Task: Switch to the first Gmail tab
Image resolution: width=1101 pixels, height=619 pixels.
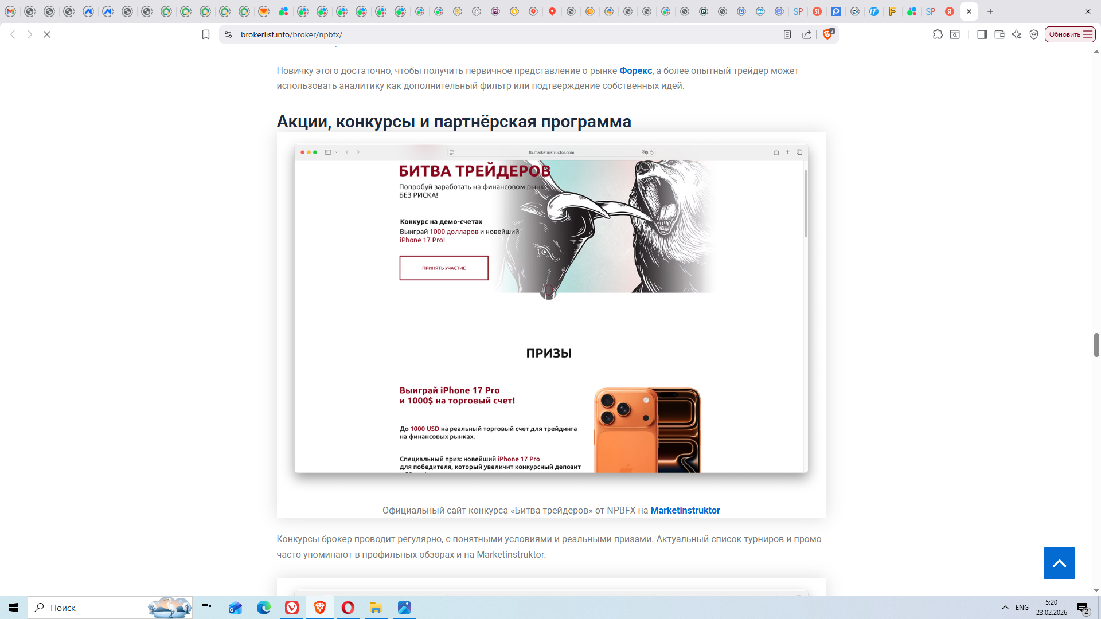Action: (x=10, y=11)
